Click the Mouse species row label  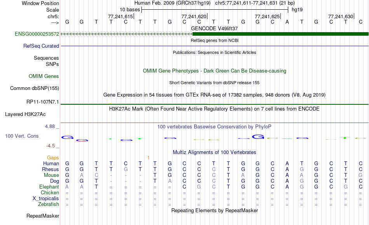tap(51, 175)
